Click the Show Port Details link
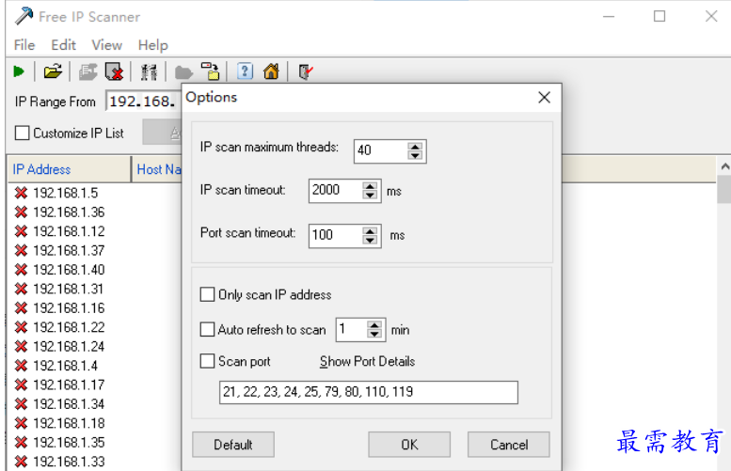Image resolution: width=731 pixels, height=471 pixels. coord(367,362)
